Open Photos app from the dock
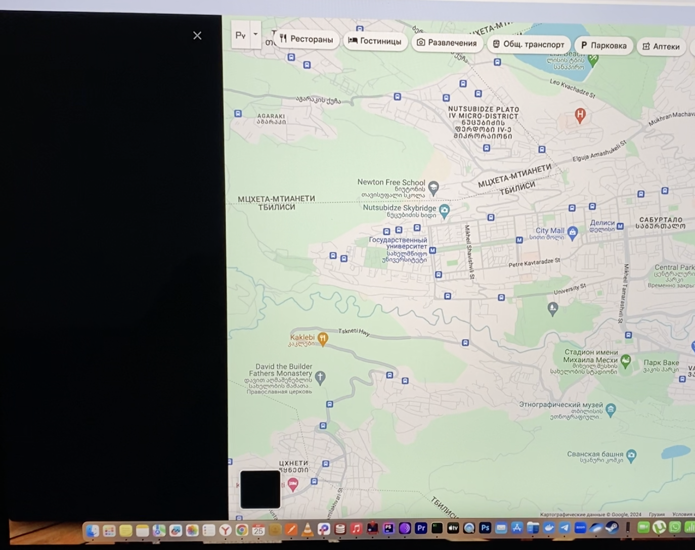Screen dimensions: 695x550 (192, 530)
